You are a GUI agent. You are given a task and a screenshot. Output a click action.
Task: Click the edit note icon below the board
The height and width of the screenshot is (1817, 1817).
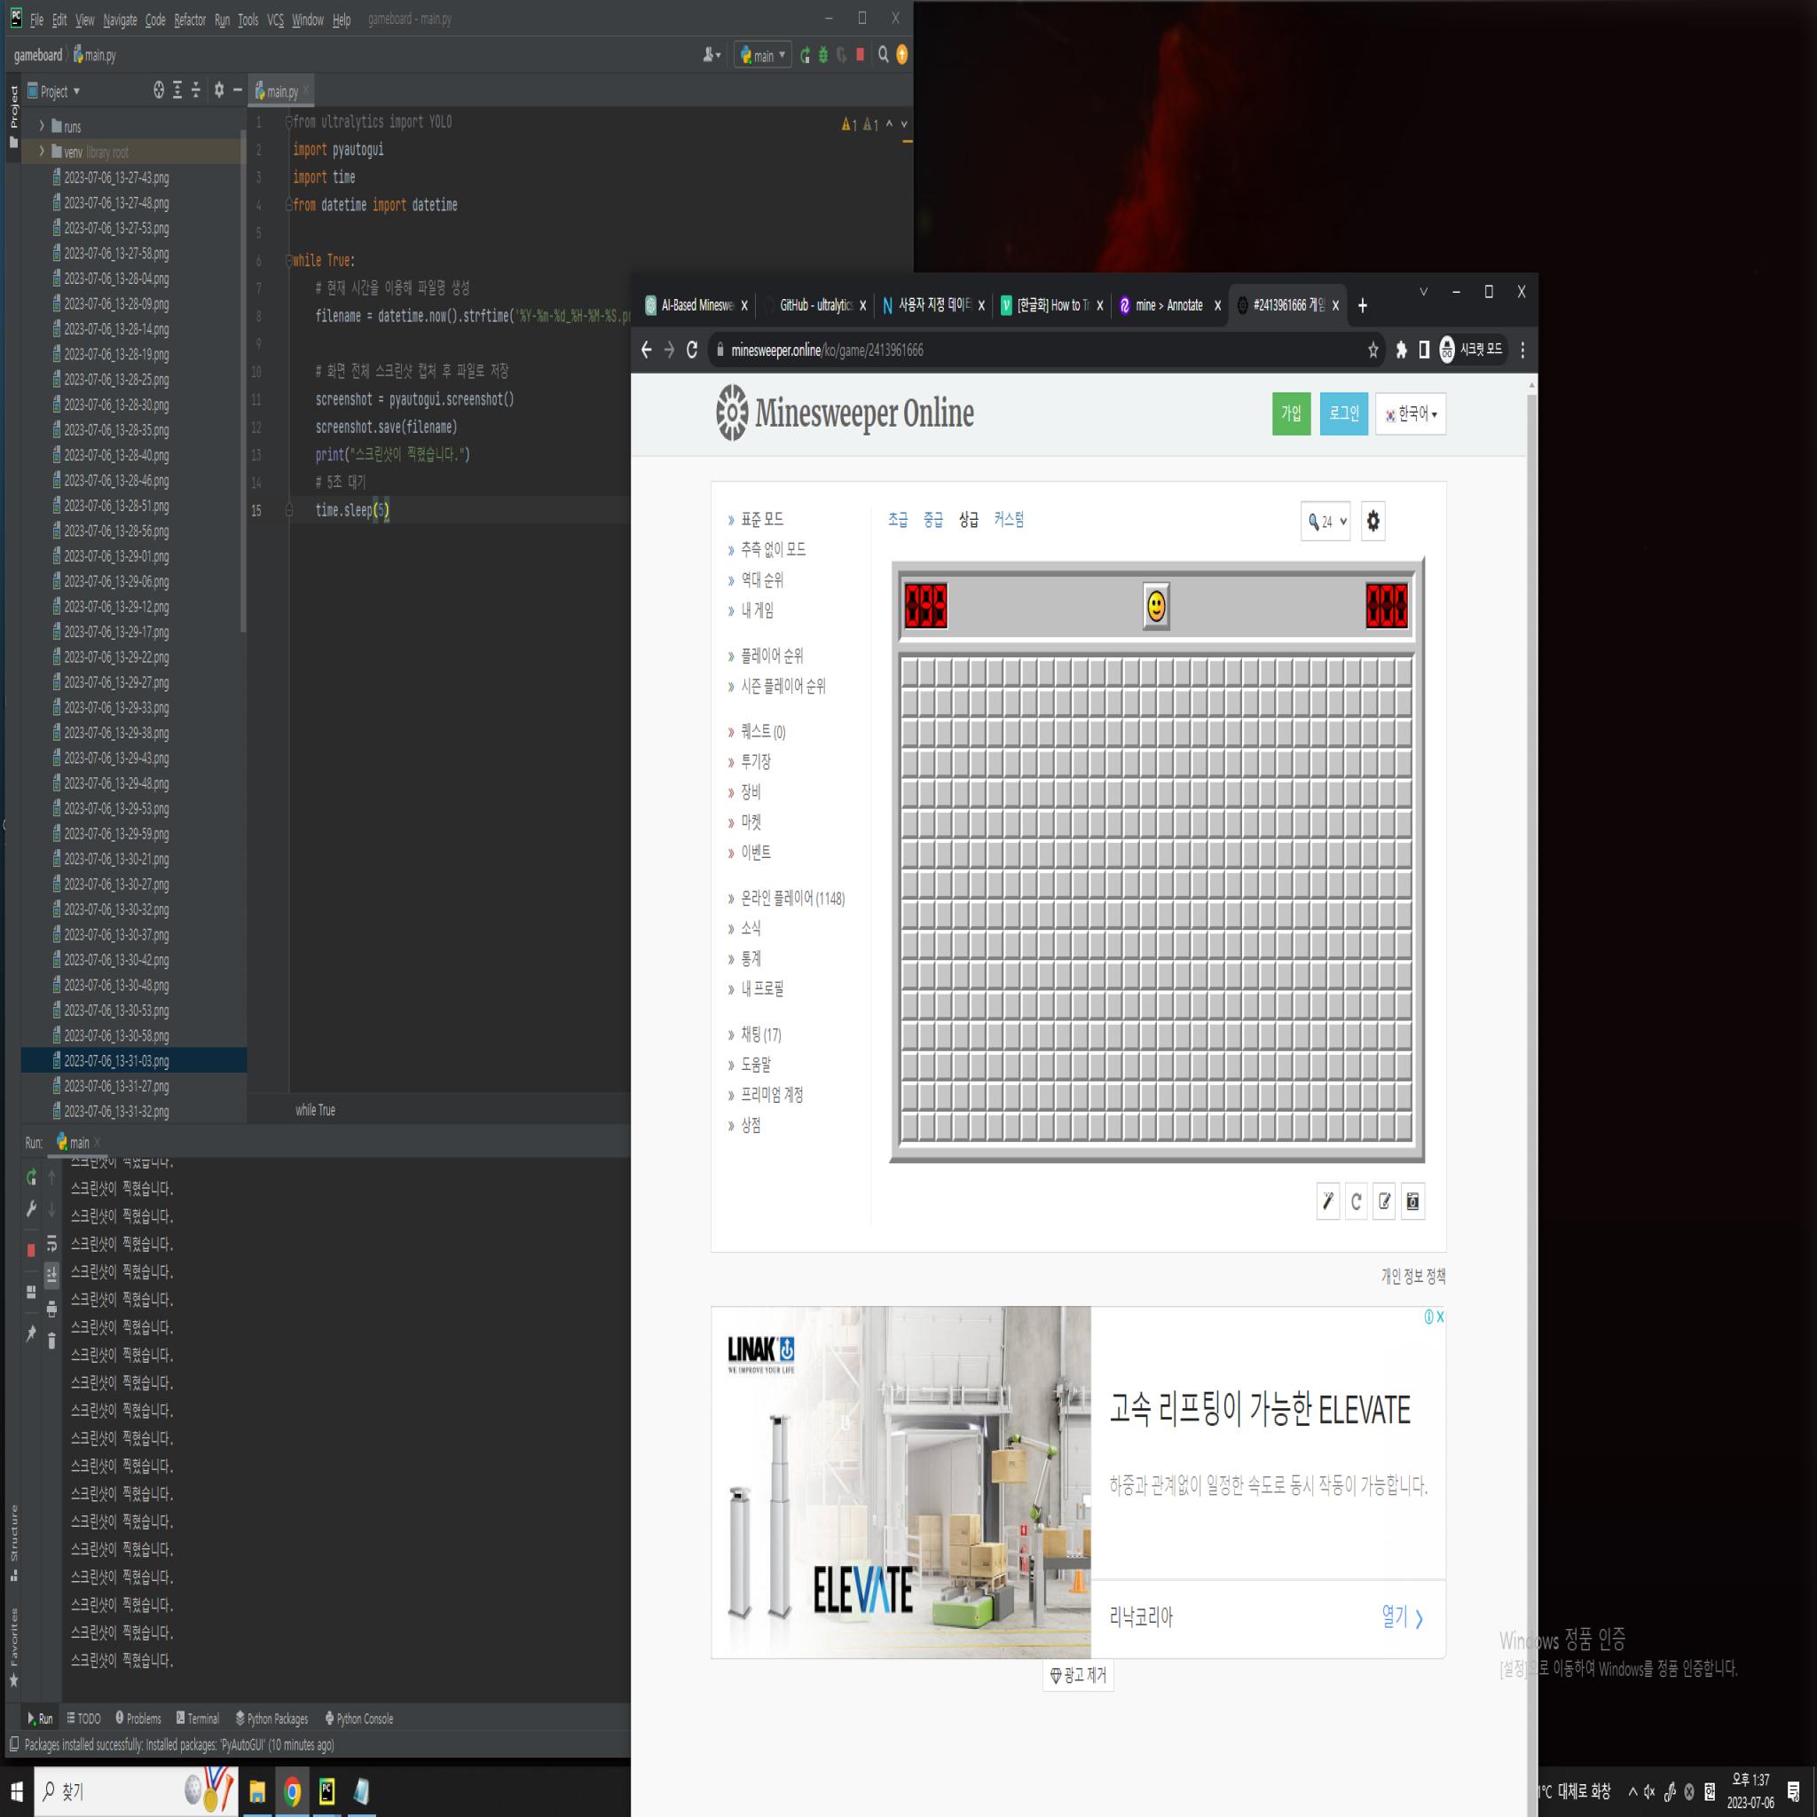pos(1383,1201)
